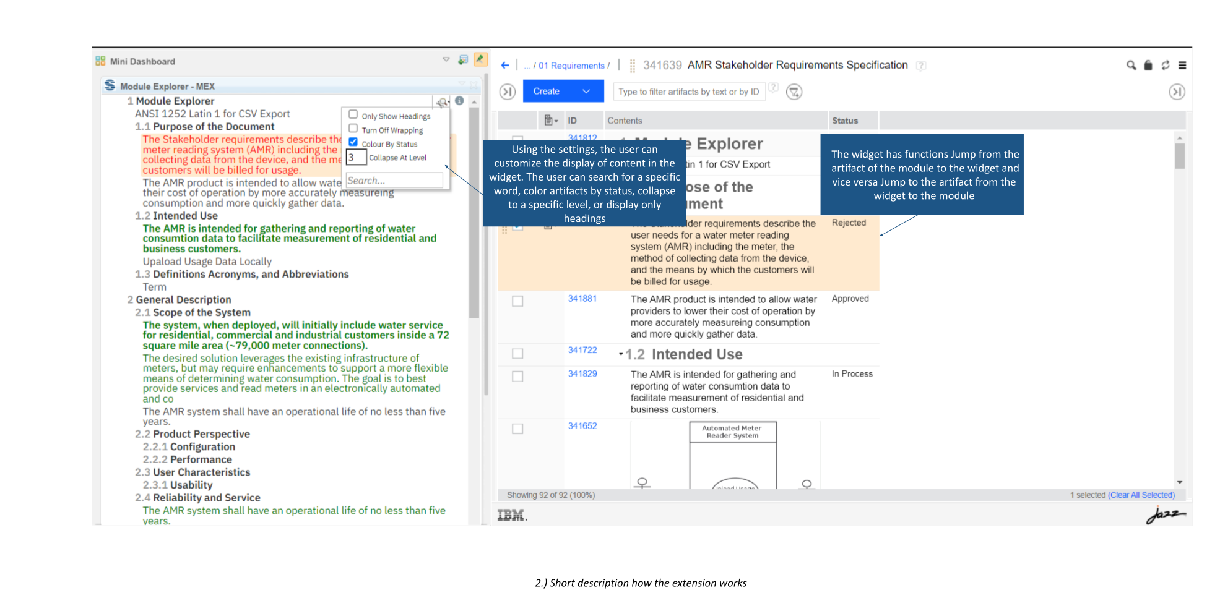Select red Stakeholder requirements text in widget

click(241, 155)
